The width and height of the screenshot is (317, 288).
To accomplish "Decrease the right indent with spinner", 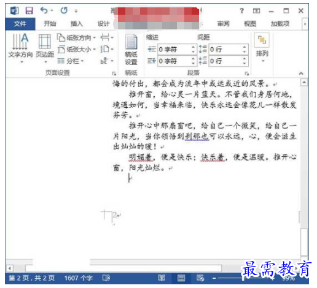I will 193,64.
